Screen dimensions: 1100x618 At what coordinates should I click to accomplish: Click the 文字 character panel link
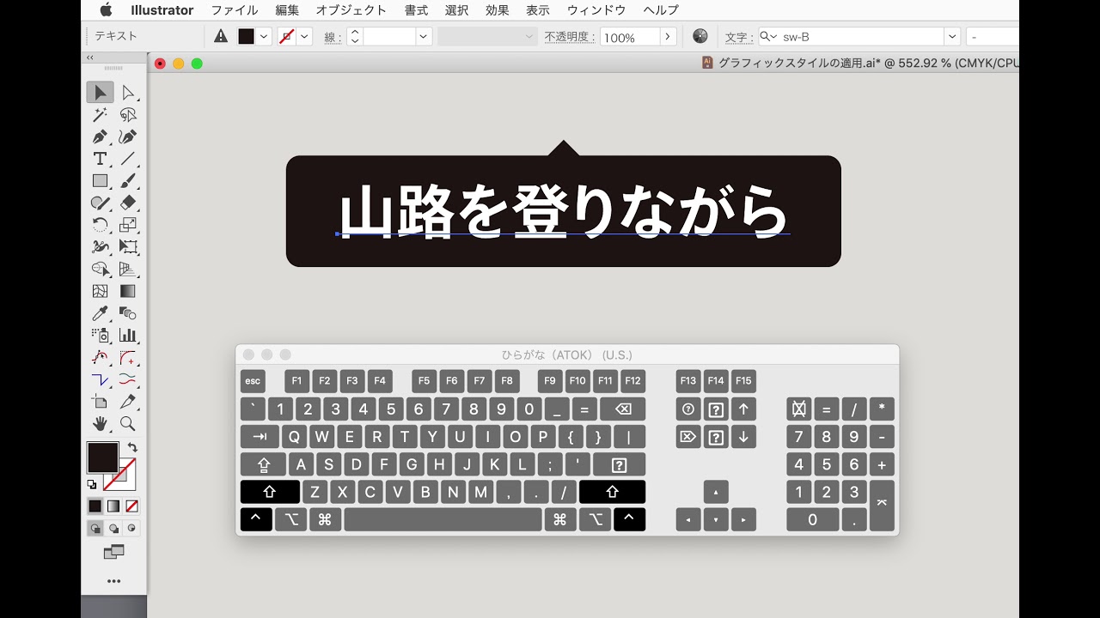click(737, 37)
